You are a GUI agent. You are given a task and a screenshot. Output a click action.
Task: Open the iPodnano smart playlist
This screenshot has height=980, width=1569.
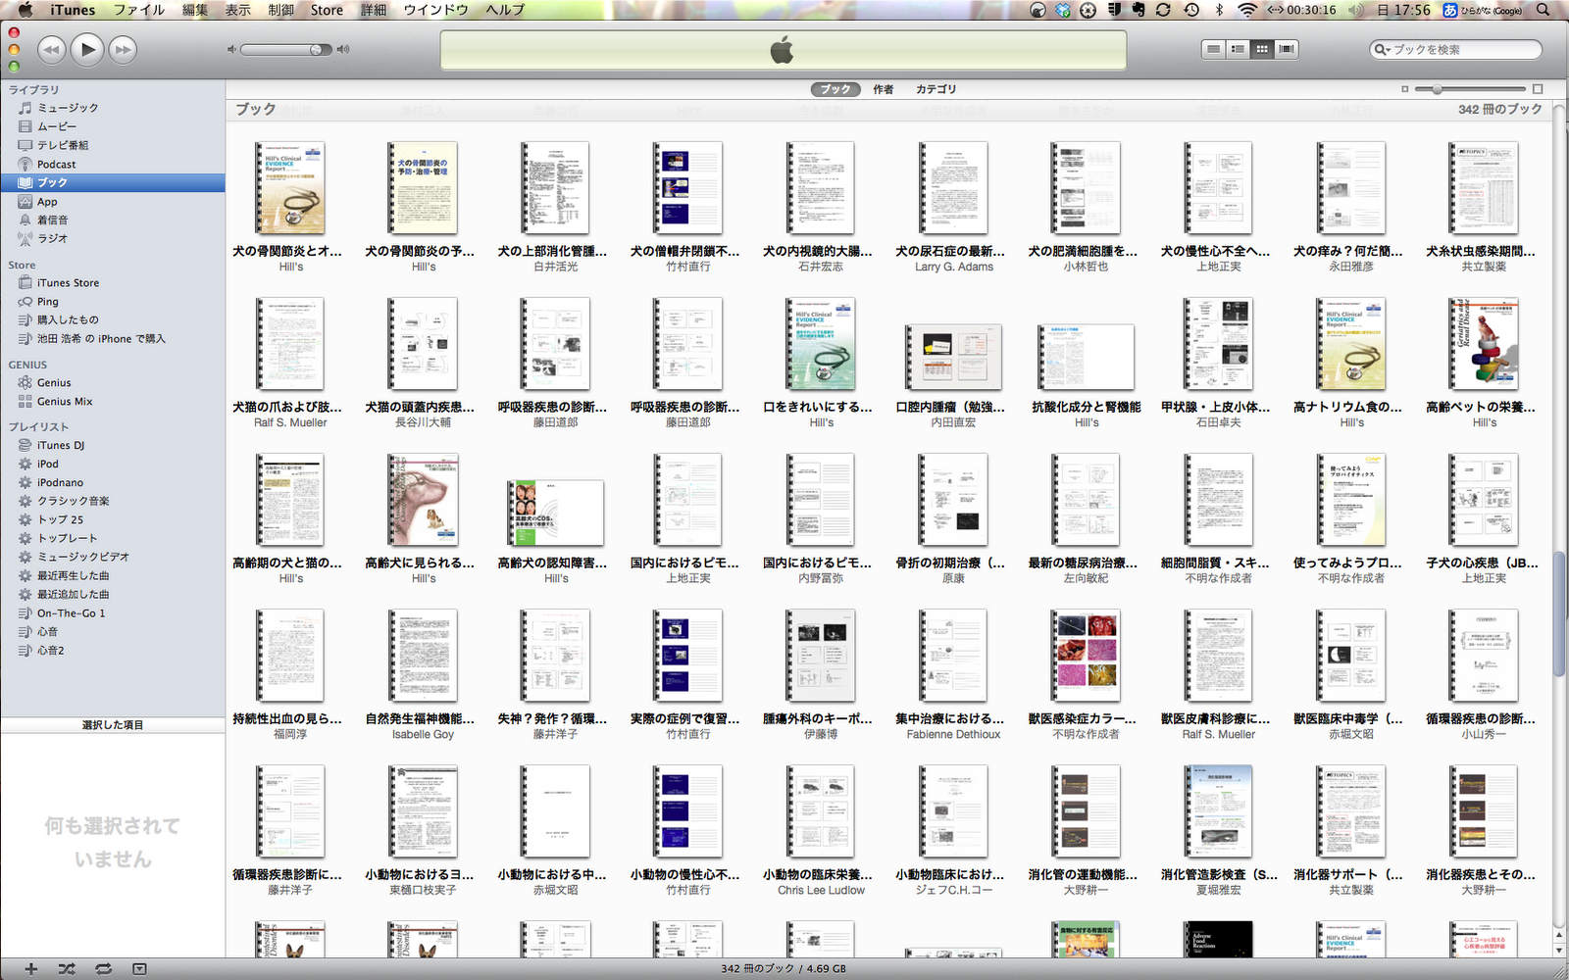pyautogui.click(x=60, y=483)
